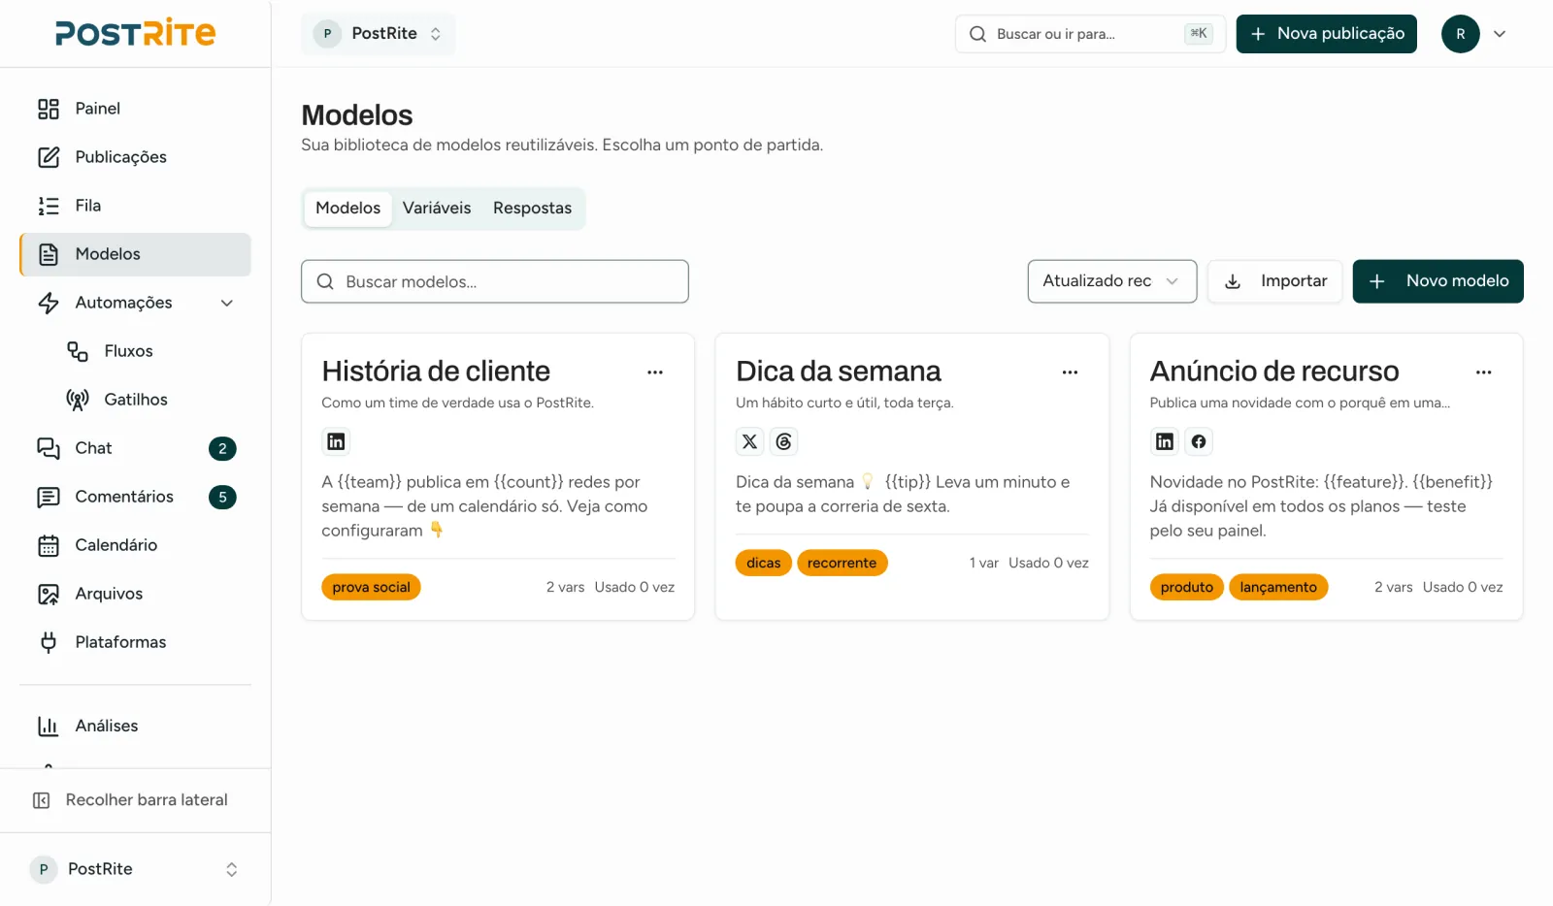Go to Arquivos in the sidebar
1553x906 pixels.
tap(135, 594)
